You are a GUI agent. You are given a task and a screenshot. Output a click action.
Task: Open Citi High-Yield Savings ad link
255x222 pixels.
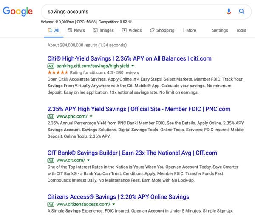[129, 58]
